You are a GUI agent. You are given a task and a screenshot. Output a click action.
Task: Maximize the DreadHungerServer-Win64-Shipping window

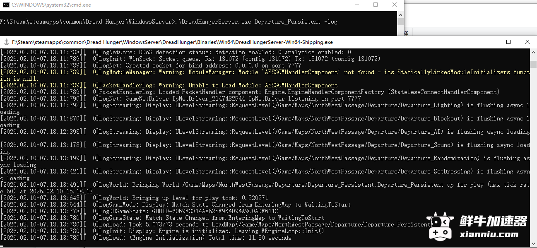[508, 42]
